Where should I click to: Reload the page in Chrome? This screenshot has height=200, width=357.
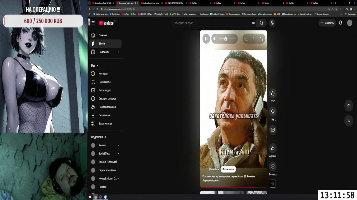click(98, 9)
